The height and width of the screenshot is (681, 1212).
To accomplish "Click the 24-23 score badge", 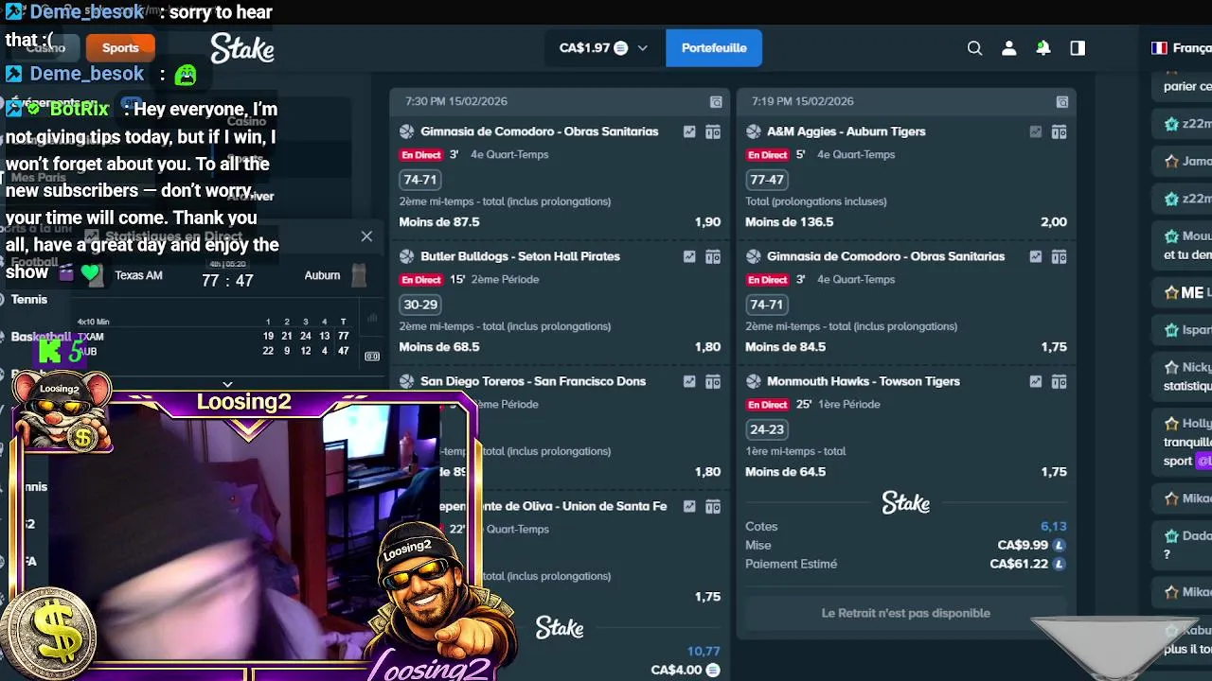I will tap(767, 429).
